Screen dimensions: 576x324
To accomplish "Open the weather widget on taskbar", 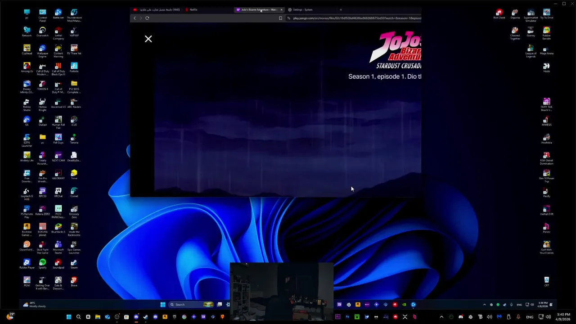I will point(9,317).
